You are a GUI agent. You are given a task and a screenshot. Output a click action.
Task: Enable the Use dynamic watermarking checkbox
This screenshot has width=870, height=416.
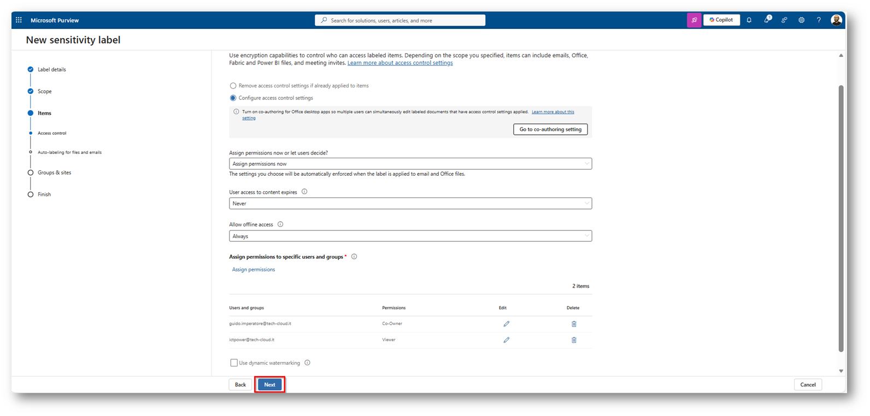(234, 363)
